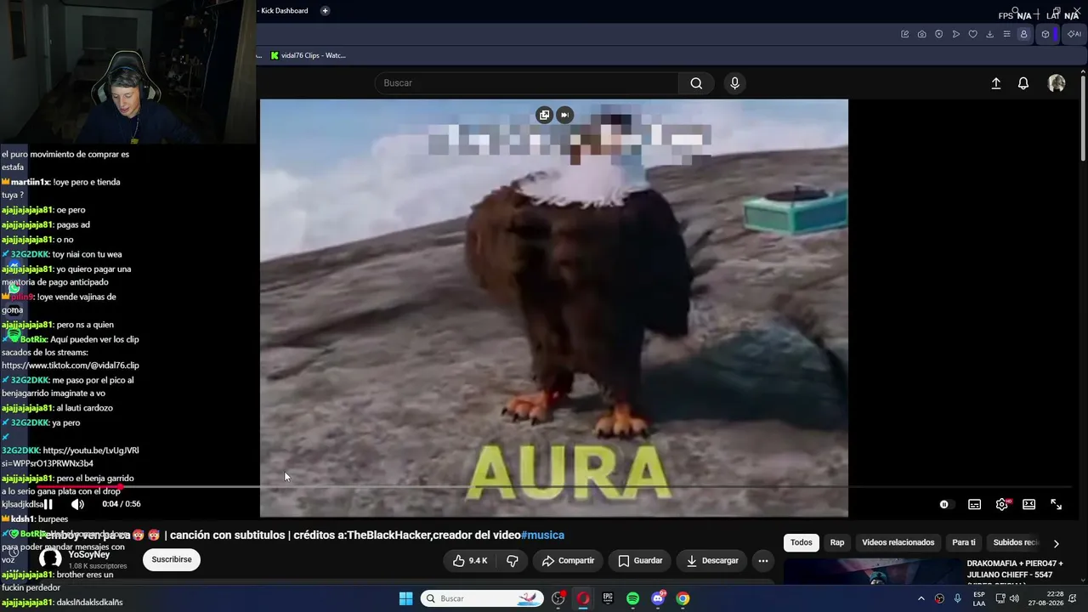
Task: Click the heart bookmark icon in toolbar
Action: [973, 34]
